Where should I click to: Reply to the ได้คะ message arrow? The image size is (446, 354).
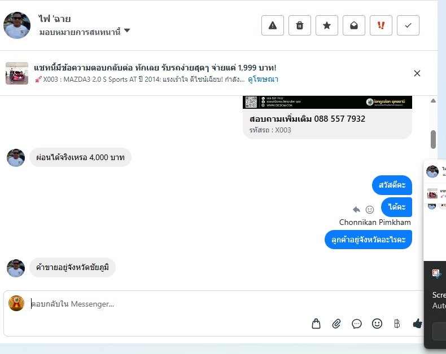(356, 210)
